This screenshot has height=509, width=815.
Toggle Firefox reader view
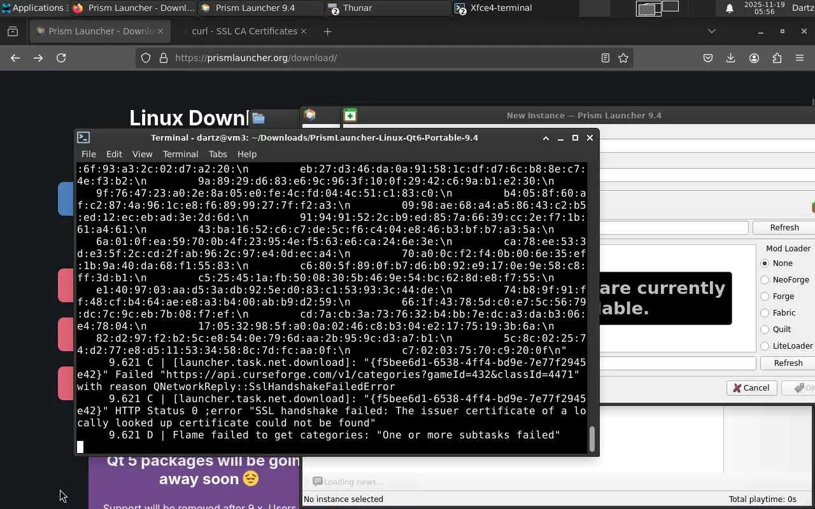(x=606, y=58)
